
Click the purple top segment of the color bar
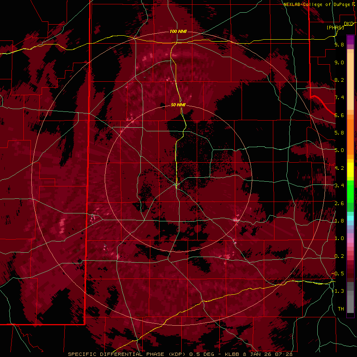(x=350, y=40)
